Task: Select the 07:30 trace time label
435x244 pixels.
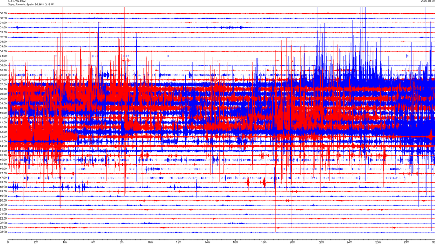Action: point(4,84)
